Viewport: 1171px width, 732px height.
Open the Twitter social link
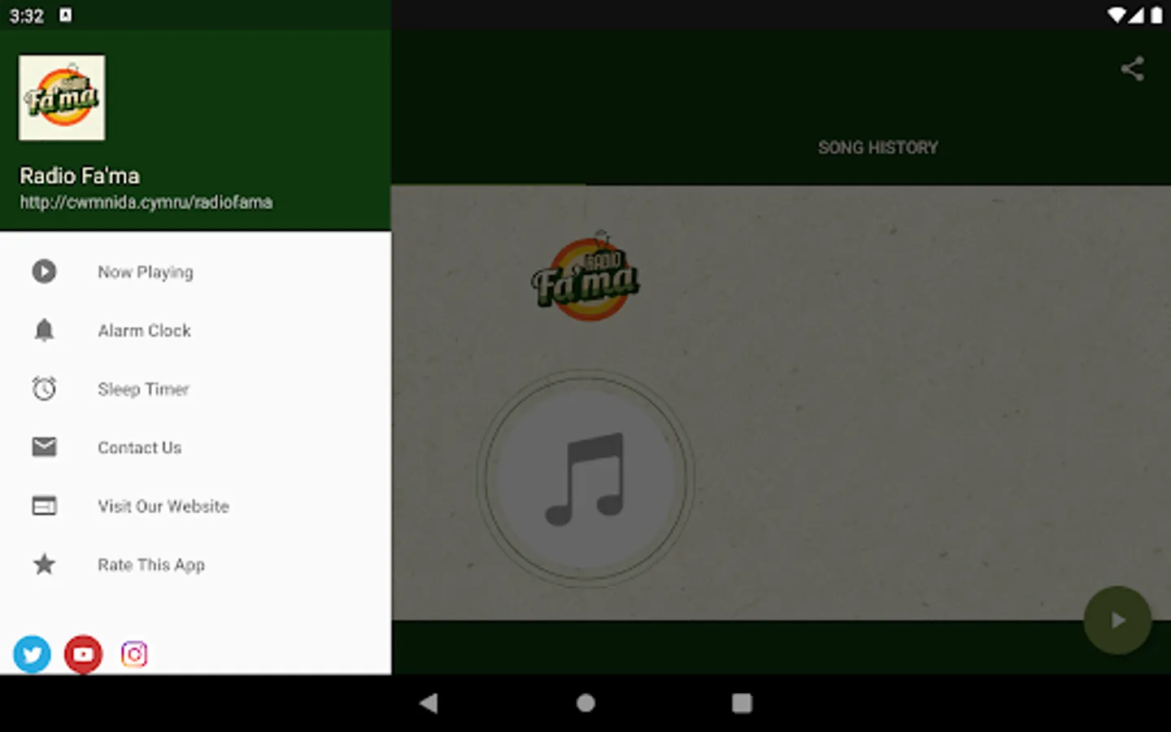[x=32, y=654]
